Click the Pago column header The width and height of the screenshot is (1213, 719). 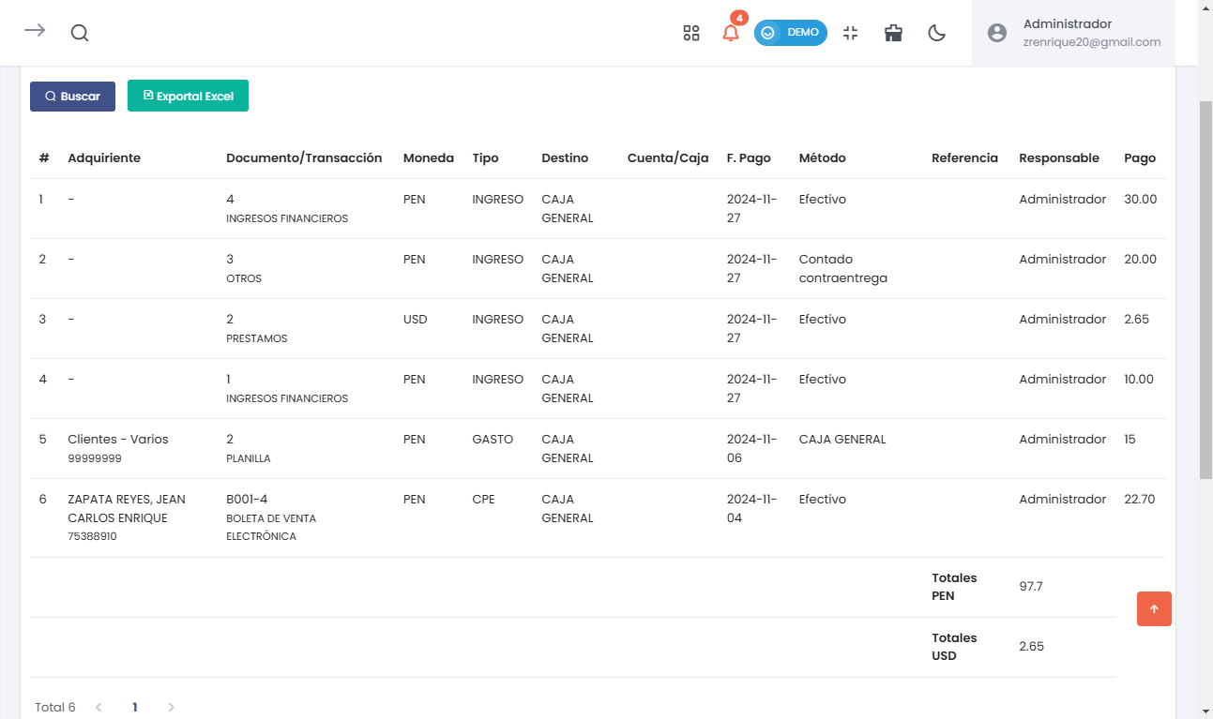pos(1140,158)
